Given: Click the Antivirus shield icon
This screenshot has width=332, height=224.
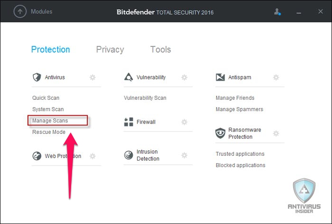Looking at the screenshot, I should coord(37,77).
